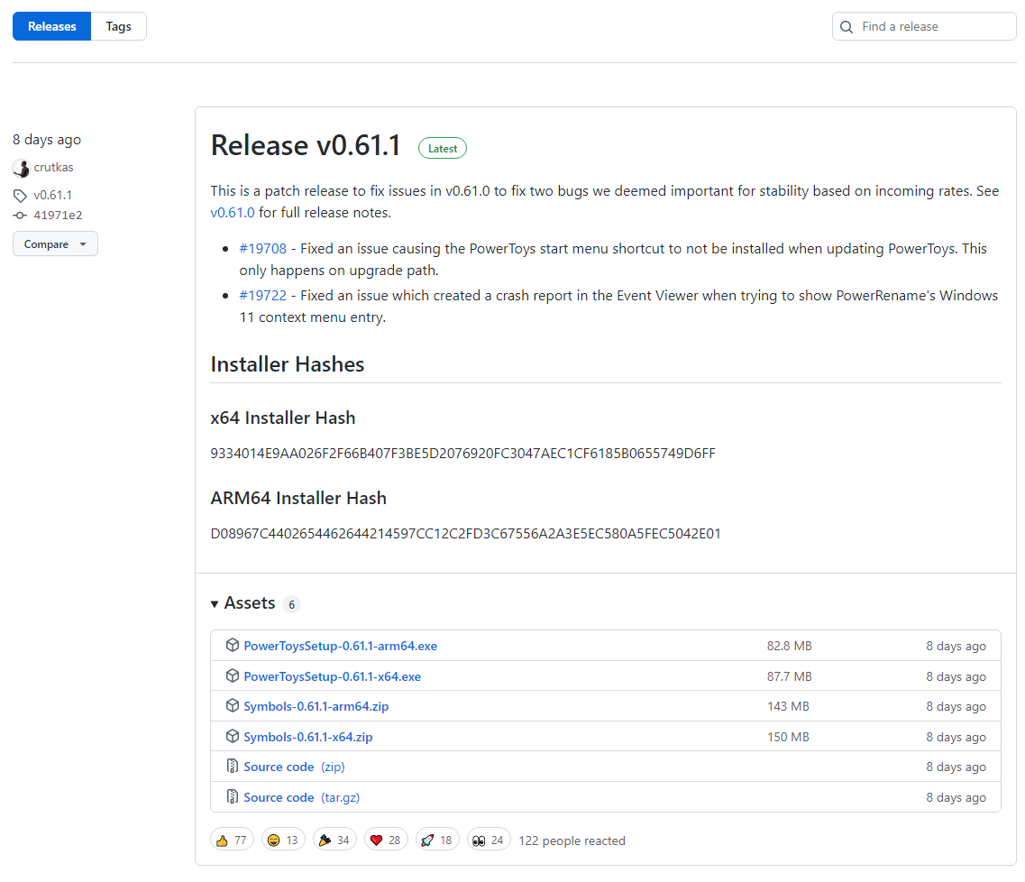The width and height of the screenshot is (1025, 882).
Task: Open crutkas user avatar
Action: [21, 168]
